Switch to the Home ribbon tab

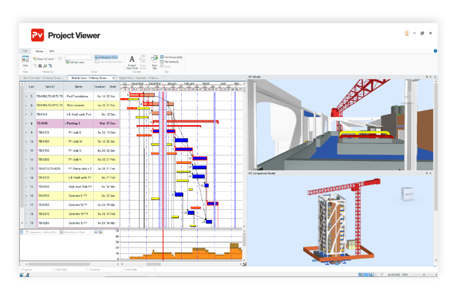[x=39, y=51]
